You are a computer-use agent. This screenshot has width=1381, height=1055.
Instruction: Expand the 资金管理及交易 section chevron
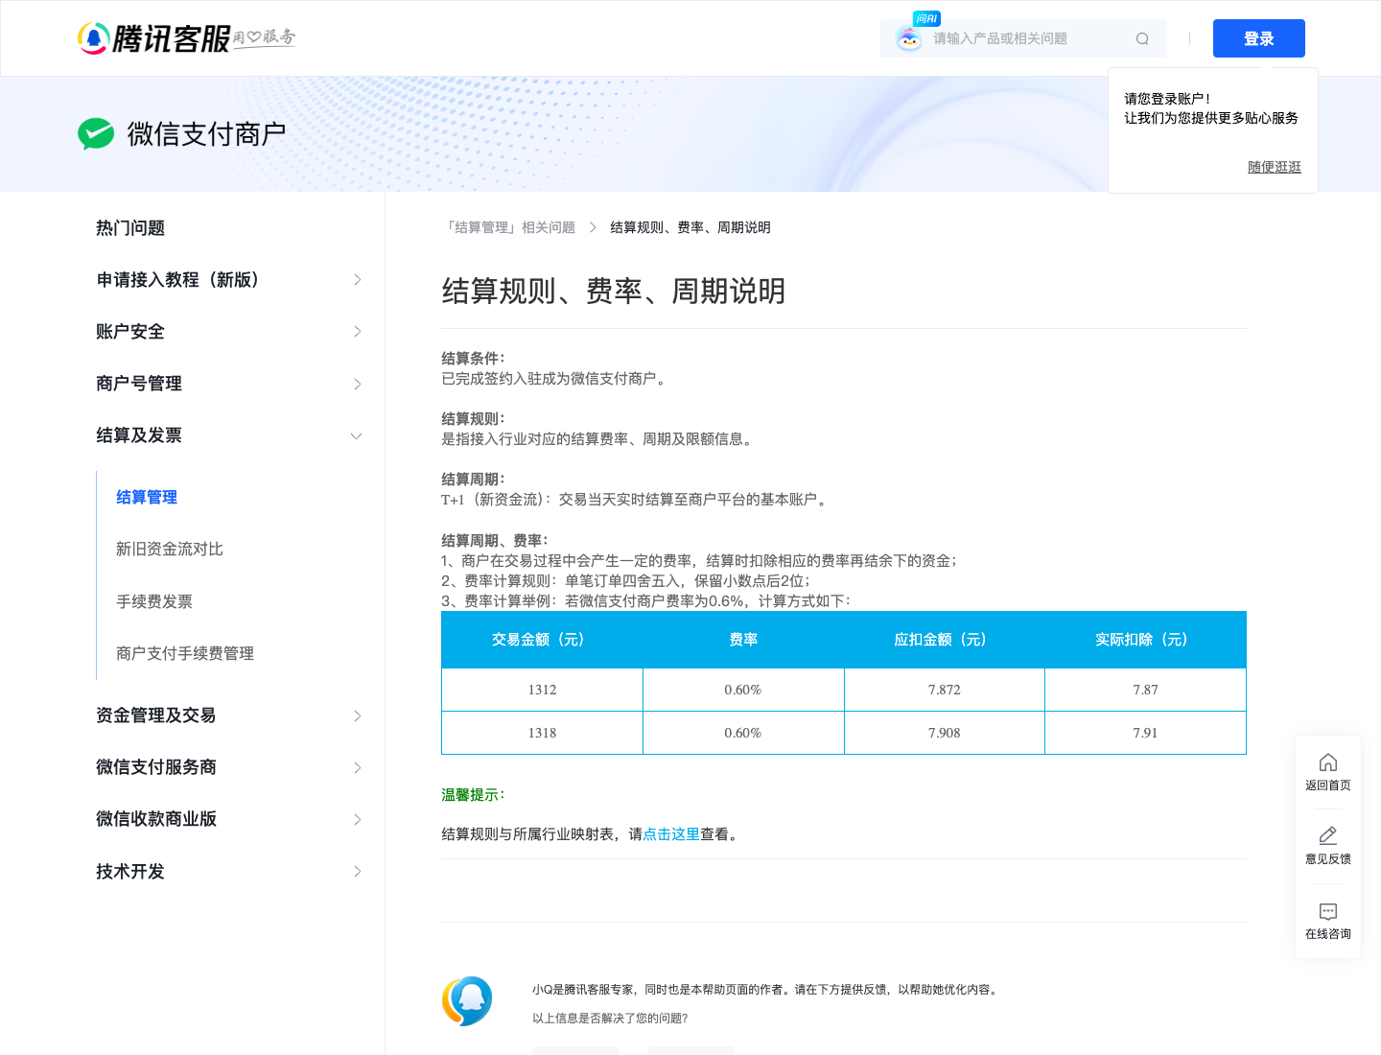tap(358, 715)
